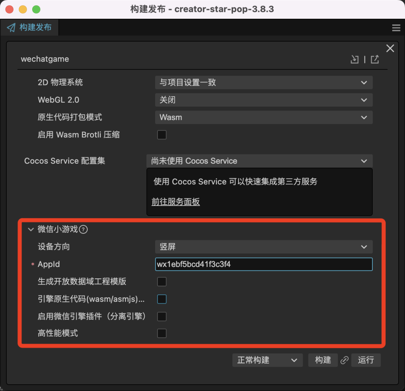Click the 引擎原生代码(wasm/asmjs)... label

tap(91, 299)
